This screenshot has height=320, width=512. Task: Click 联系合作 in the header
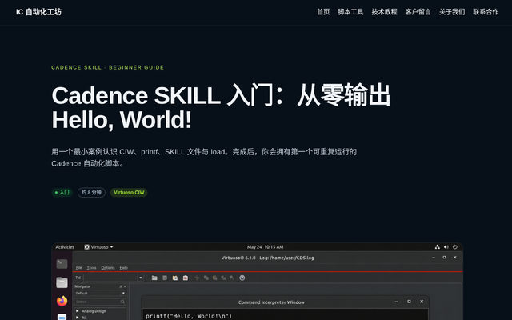[486, 12]
